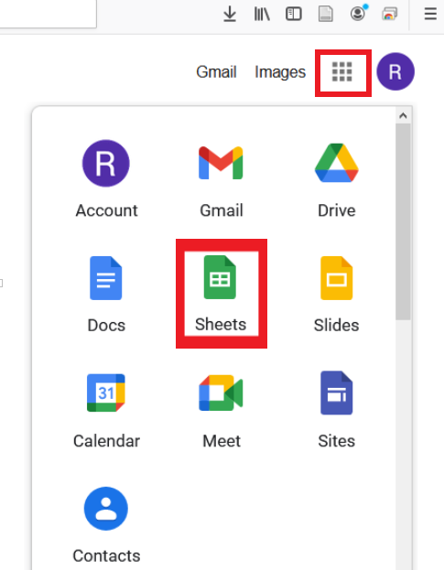Viewport: 444px width, 570px height.
Task: Start Google Meet from apps panel
Action: (x=222, y=411)
